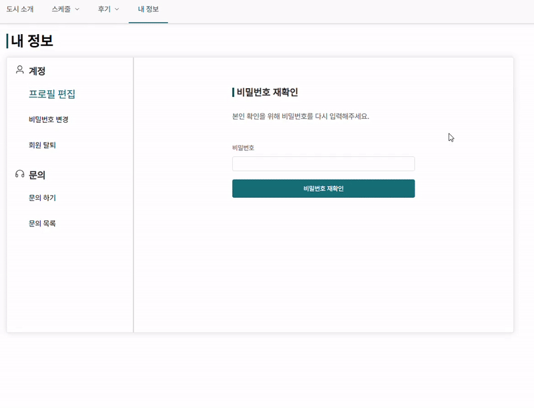
Task: Click the 내 정보 page title
Action: [32, 41]
